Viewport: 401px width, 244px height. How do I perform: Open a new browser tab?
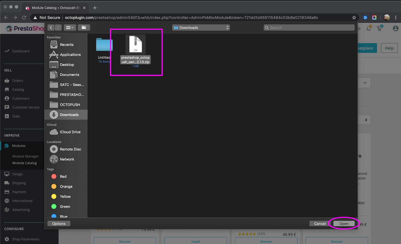(x=95, y=8)
